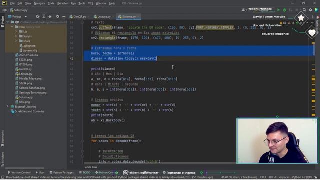Screen dimensions: 320x180
Task: Collapse the QR project root folder
Action: click(x=8, y=22)
